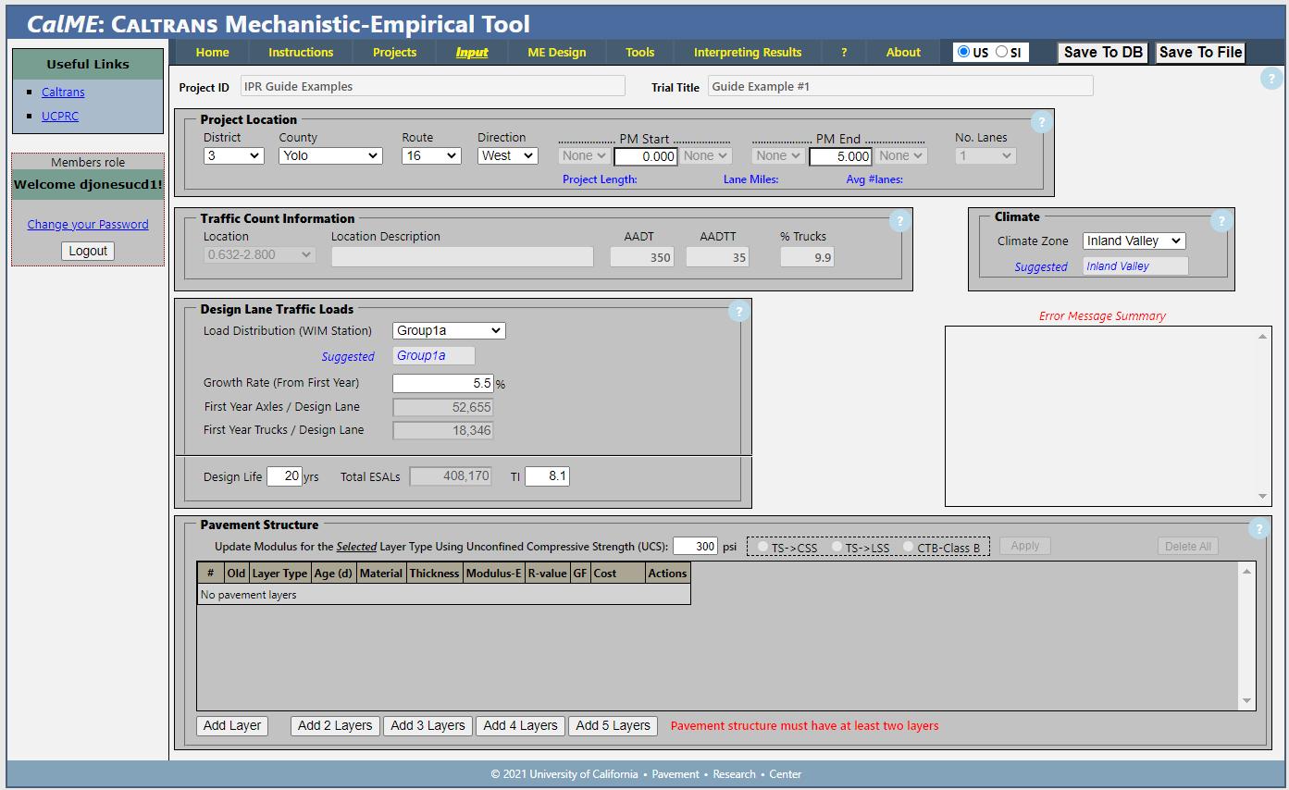Switch units to SI
Screen dimensions: 1289x790
pyautogui.click(x=1001, y=52)
